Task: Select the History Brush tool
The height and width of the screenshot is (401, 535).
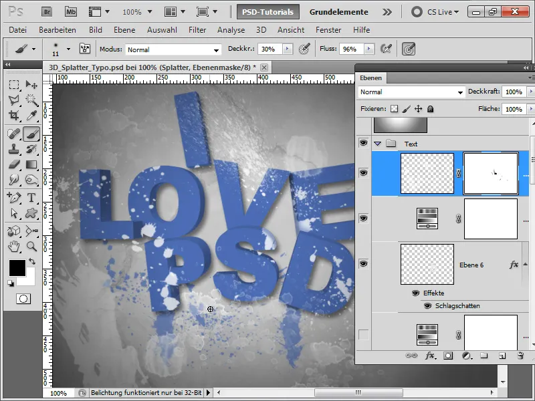Action: click(x=31, y=149)
